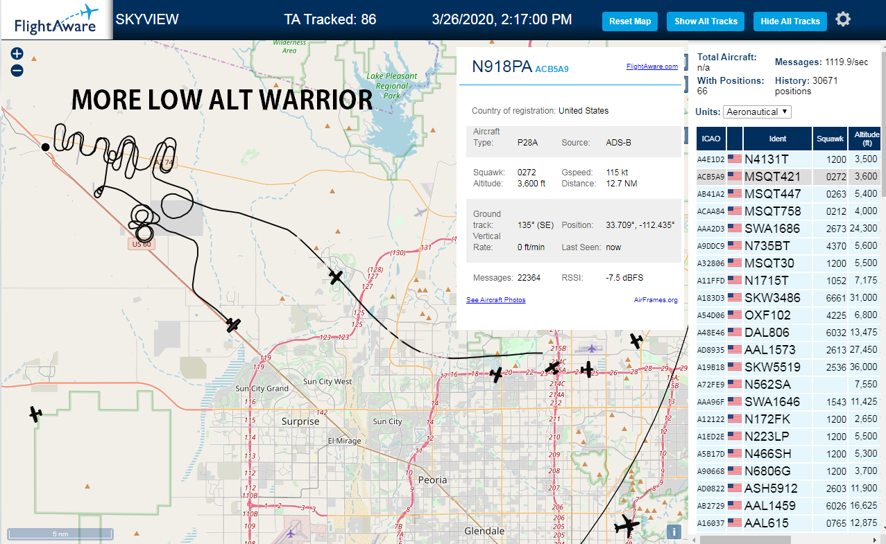Viewport: 886px width, 544px height.
Task: Sort table by Ident column
Action: [x=778, y=139]
